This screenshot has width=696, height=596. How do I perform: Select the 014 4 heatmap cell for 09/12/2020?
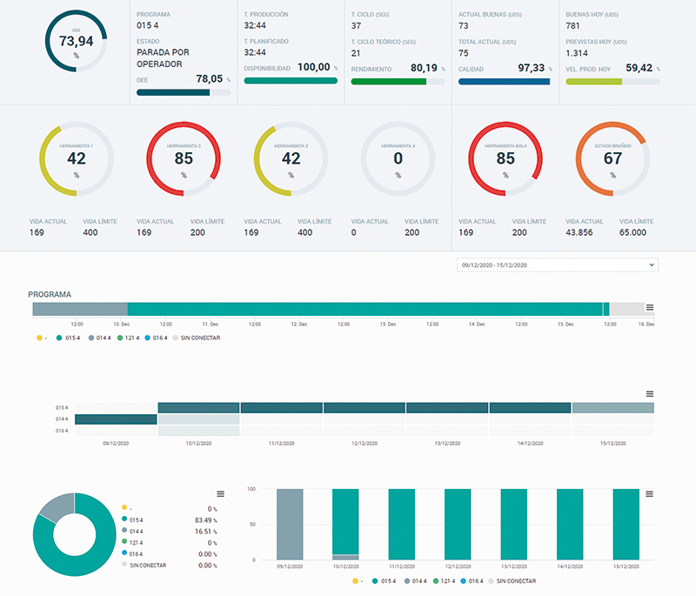pyautogui.click(x=116, y=419)
